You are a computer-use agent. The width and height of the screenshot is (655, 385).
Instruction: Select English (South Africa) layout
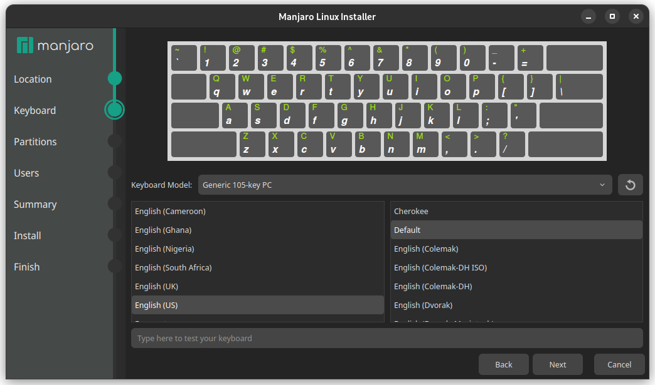pyautogui.click(x=258, y=267)
